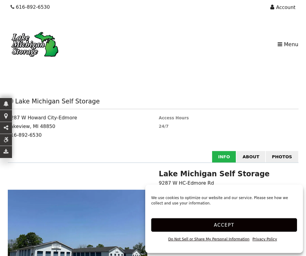306x256 pixels.
Task: Click the Lake Michigan Storage logo
Action: click(35, 44)
